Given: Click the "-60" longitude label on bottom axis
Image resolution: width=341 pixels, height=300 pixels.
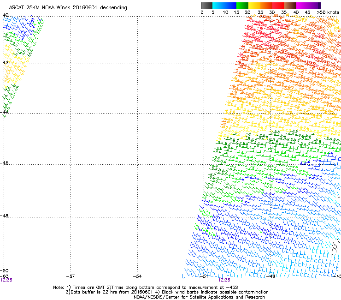Looking at the screenshot, I should (4, 276).
